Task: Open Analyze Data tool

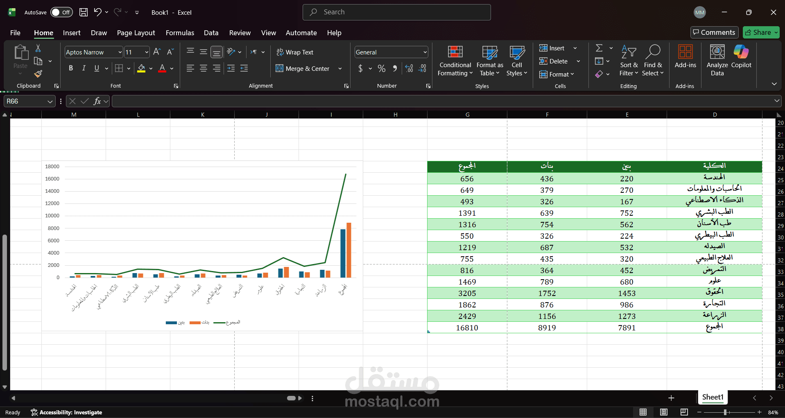Action: 717,60
